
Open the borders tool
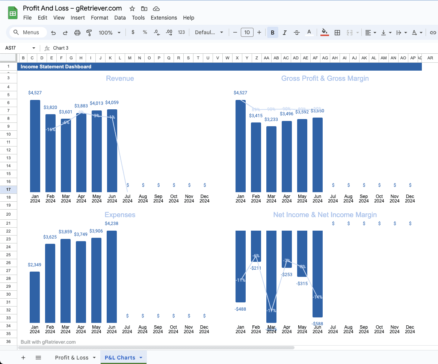(x=337, y=33)
